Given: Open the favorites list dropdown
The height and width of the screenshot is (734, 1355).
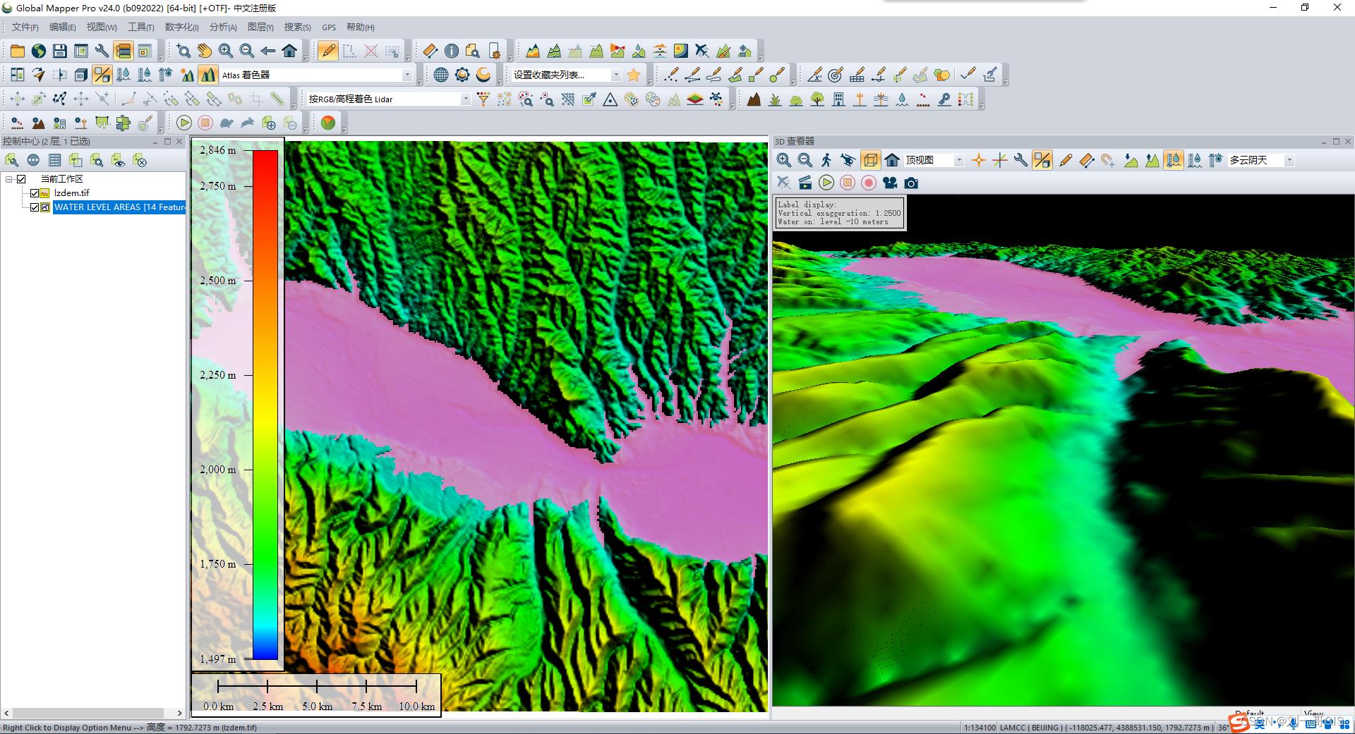Looking at the screenshot, I should coord(615,75).
